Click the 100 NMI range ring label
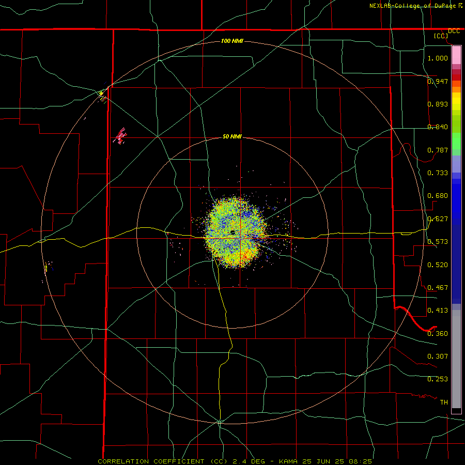 [x=232, y=41]
